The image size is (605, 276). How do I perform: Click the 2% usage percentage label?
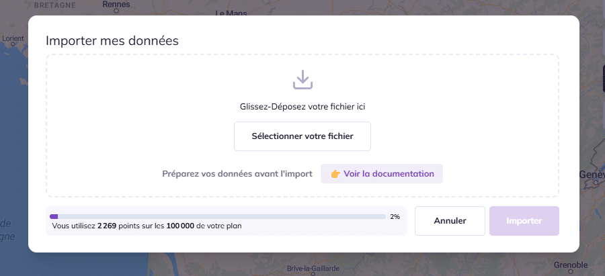pos(395,217)
